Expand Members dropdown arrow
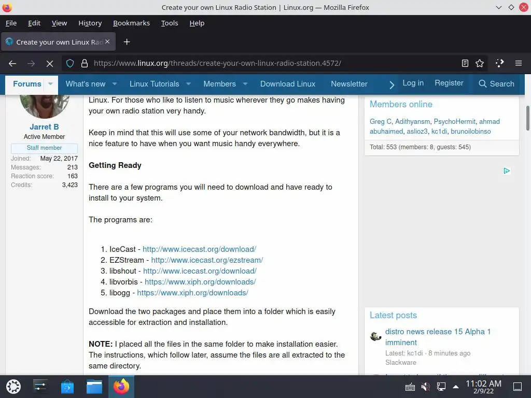The height and width of the screenshot is (398, 531). tap(245, 83)
